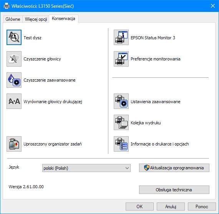
Task: Click the Uproszczony organizator zadań label
Action: pos(53,144)
